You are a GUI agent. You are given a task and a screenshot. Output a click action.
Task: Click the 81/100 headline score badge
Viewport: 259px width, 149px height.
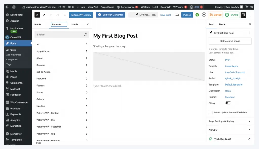[231, 15]
